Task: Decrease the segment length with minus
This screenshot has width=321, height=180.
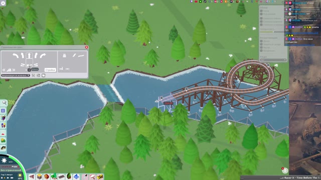Action: point(26,70)
